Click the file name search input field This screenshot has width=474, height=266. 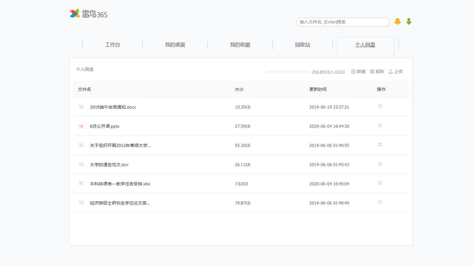(342, 22)
